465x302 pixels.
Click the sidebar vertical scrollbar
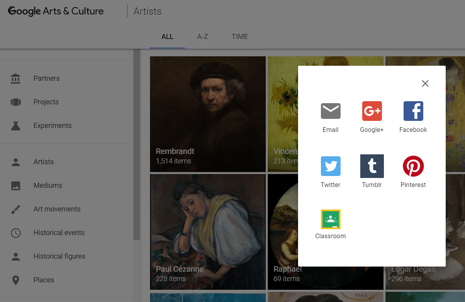click(137, 145)
